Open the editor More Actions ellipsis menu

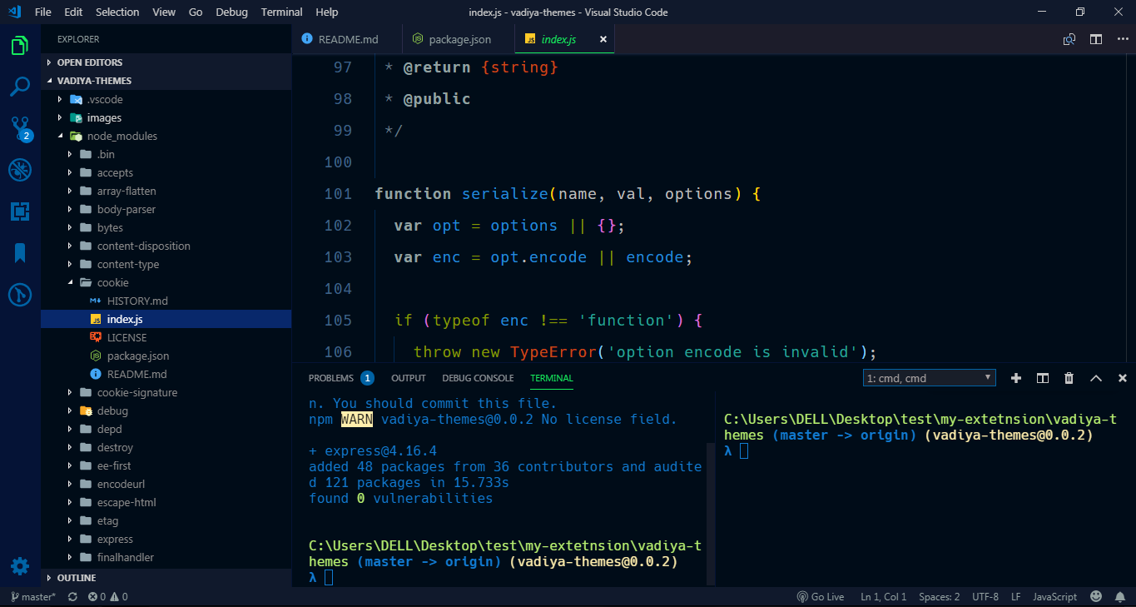(1122, 39)
